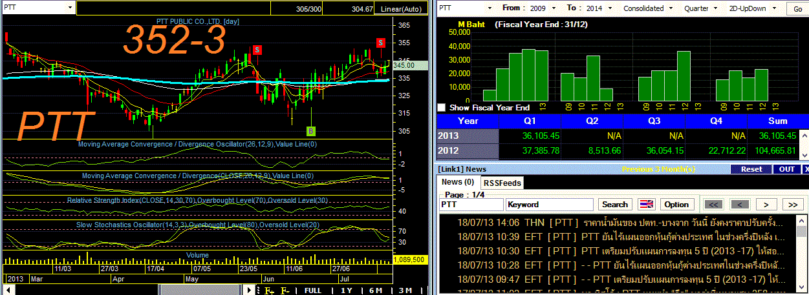Image resolution: width=809 pixels, height=295 pixels.
Task: Go to last news page with >> button
Action: click(792, 205)
